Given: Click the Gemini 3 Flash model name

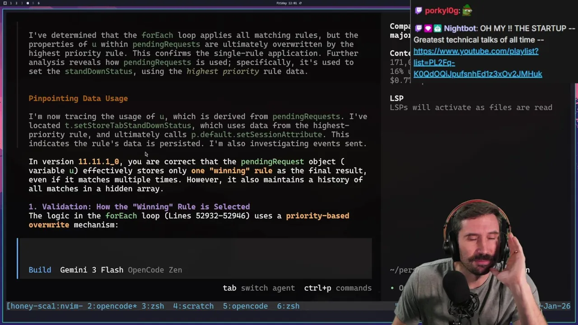Looking at the screenshot, I should pyautogui.click(x=92, y=270).
